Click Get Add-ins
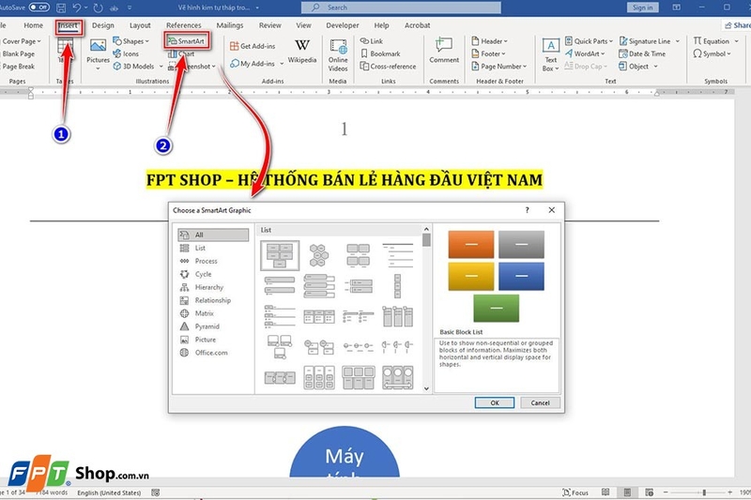 [253, 46]
